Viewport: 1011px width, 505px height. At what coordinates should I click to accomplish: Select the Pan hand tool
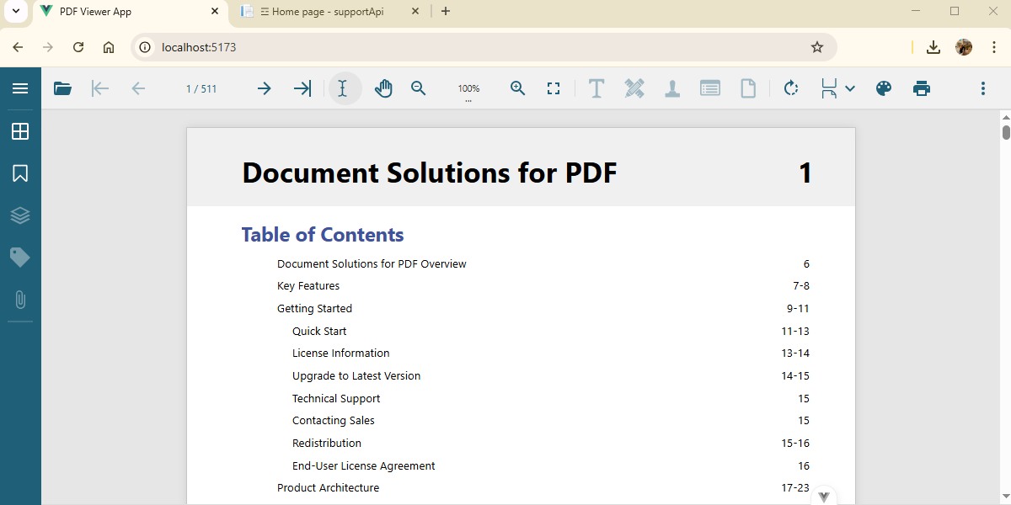[383, 88]
